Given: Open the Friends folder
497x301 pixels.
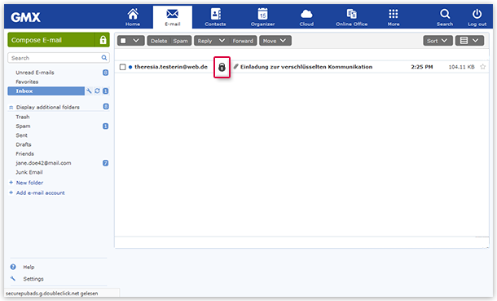Looking at the screenshot, I should 24,153.
